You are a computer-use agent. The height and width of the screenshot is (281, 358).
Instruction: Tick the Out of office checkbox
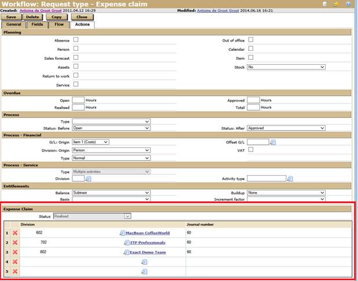pyautogui.click(x=250, y=40)
